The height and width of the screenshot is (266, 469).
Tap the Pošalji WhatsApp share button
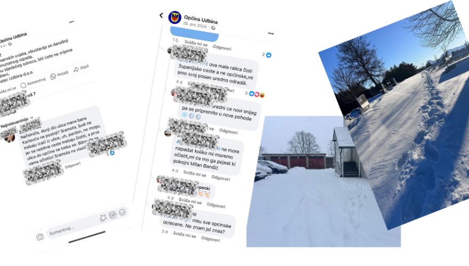point(60,74)
